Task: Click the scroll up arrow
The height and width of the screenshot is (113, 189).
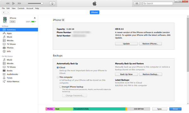Action: coord(188,16)
